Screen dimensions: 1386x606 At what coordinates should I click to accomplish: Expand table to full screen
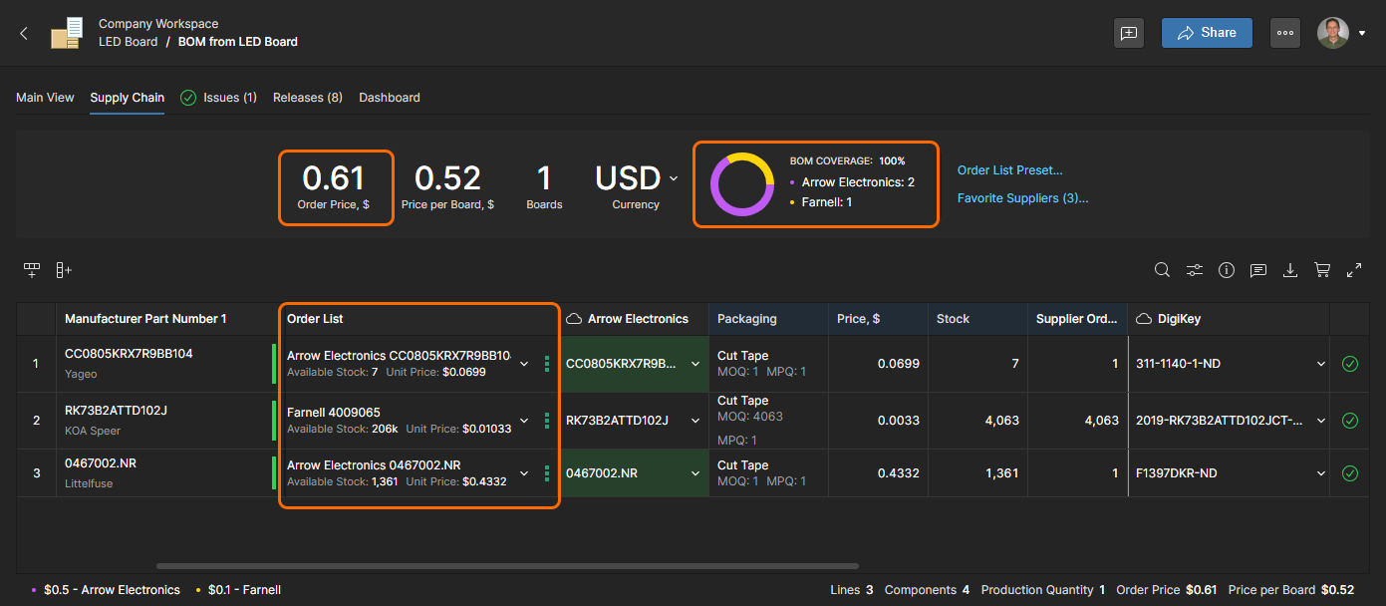[1354, 270]
